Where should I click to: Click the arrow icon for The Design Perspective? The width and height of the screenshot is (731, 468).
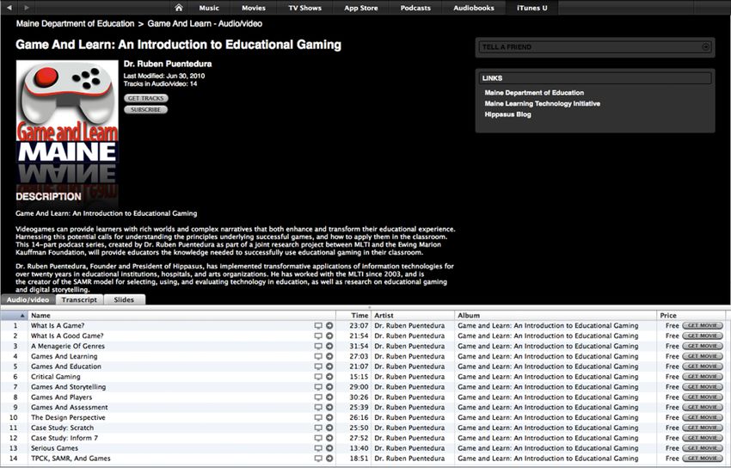[329, 417]
